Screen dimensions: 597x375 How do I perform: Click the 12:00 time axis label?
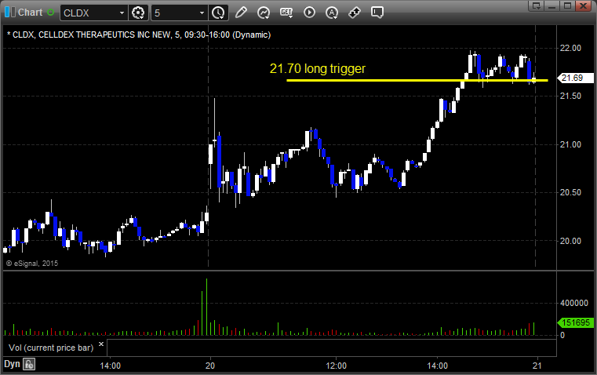pyautogui.click(x=337, y=366)
